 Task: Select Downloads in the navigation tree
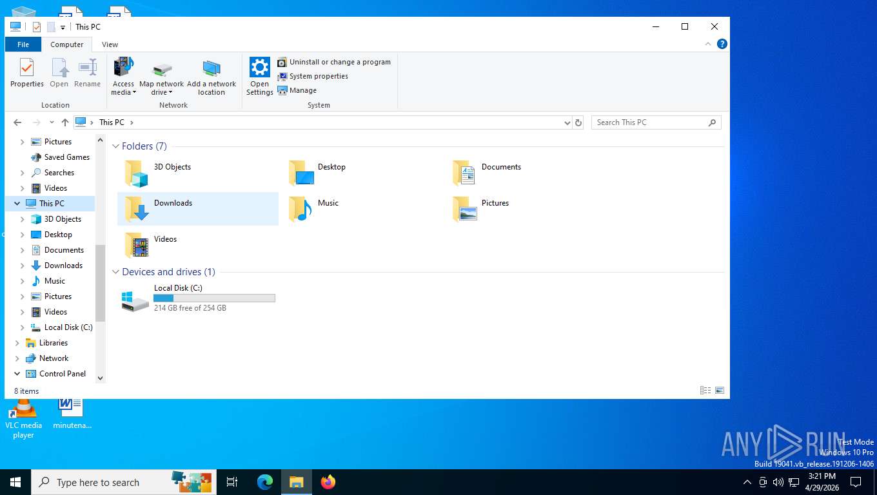[57, 266]
